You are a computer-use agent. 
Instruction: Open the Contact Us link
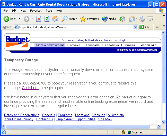tap(45, 119)
